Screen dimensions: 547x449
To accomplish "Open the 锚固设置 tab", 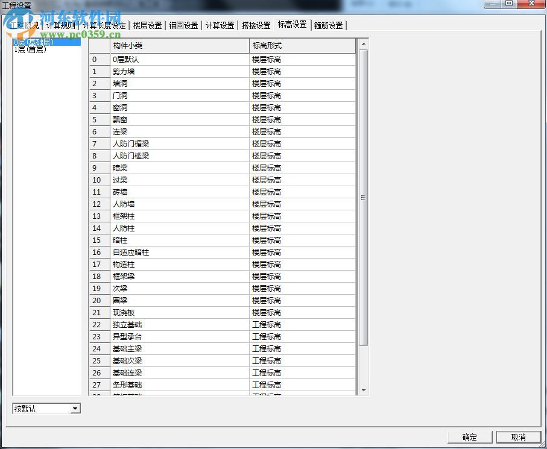I will click(x=183, y=25).
